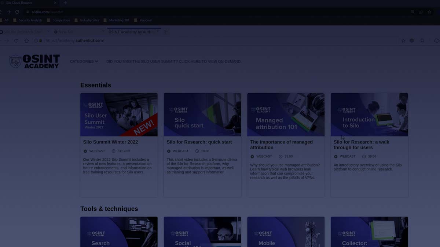
Task: Bookmark a8silo.com with the star icon
Action: pyautogui.click(x=429, y=12)
